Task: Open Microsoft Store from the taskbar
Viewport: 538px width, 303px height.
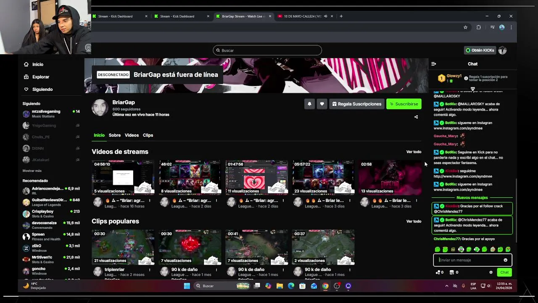Action: click(302, 286)
